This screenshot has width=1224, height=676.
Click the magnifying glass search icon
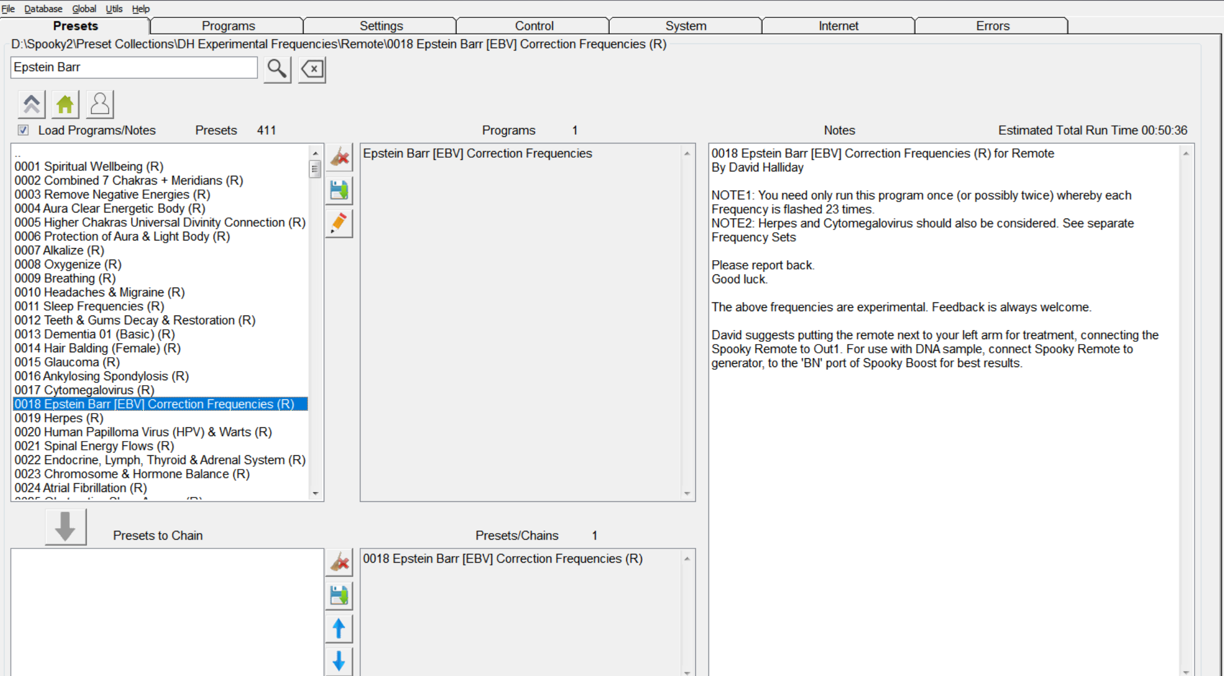tap(277, 70)
